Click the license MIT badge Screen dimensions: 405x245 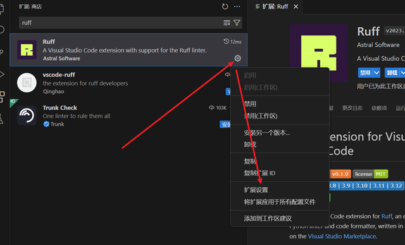coord(370,174)
